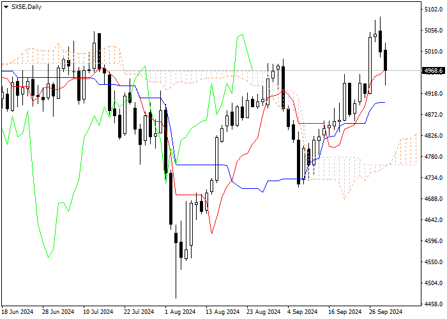Click the 4872.0 price axis label

click(434, 115)
